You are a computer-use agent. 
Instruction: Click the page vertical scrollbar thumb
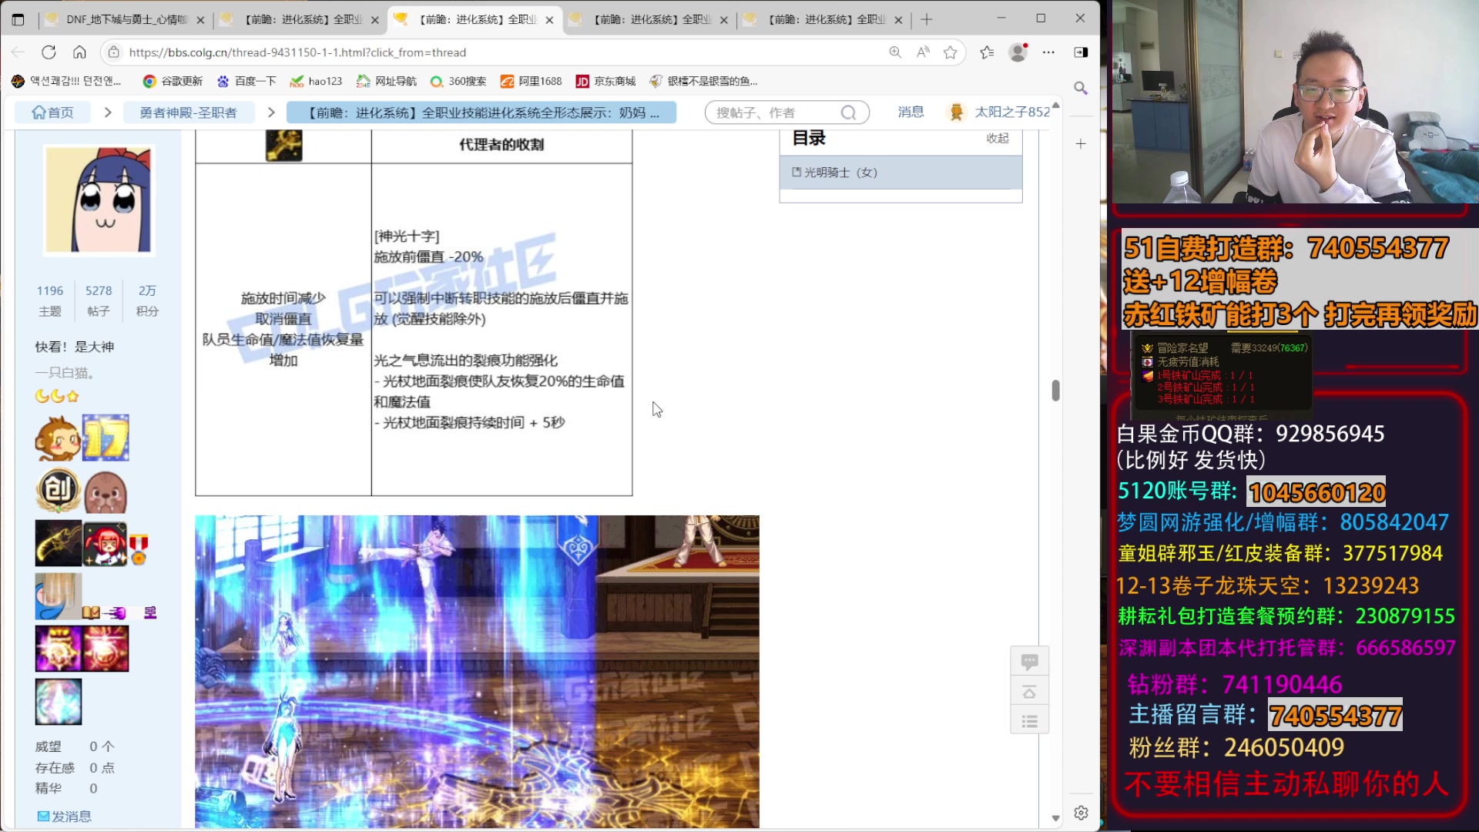coord(1055,391)
